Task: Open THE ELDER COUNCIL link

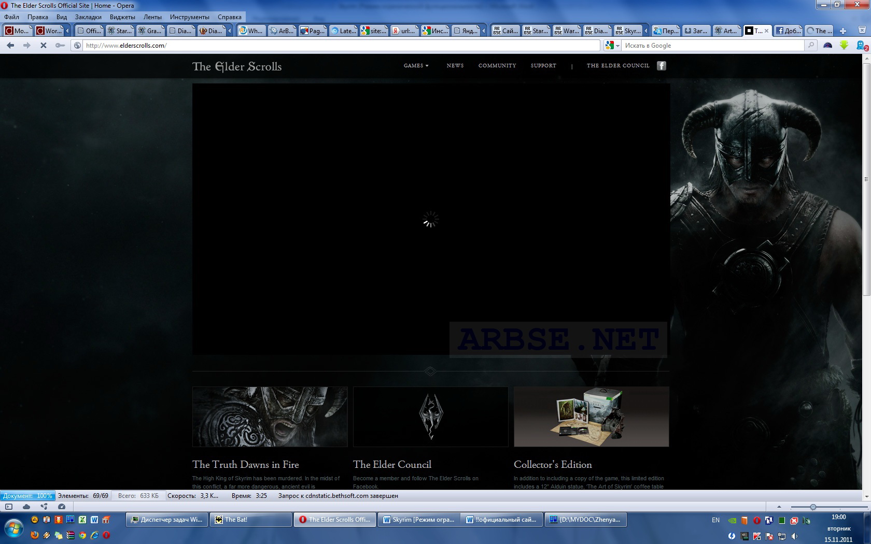Action: point(618,66)
